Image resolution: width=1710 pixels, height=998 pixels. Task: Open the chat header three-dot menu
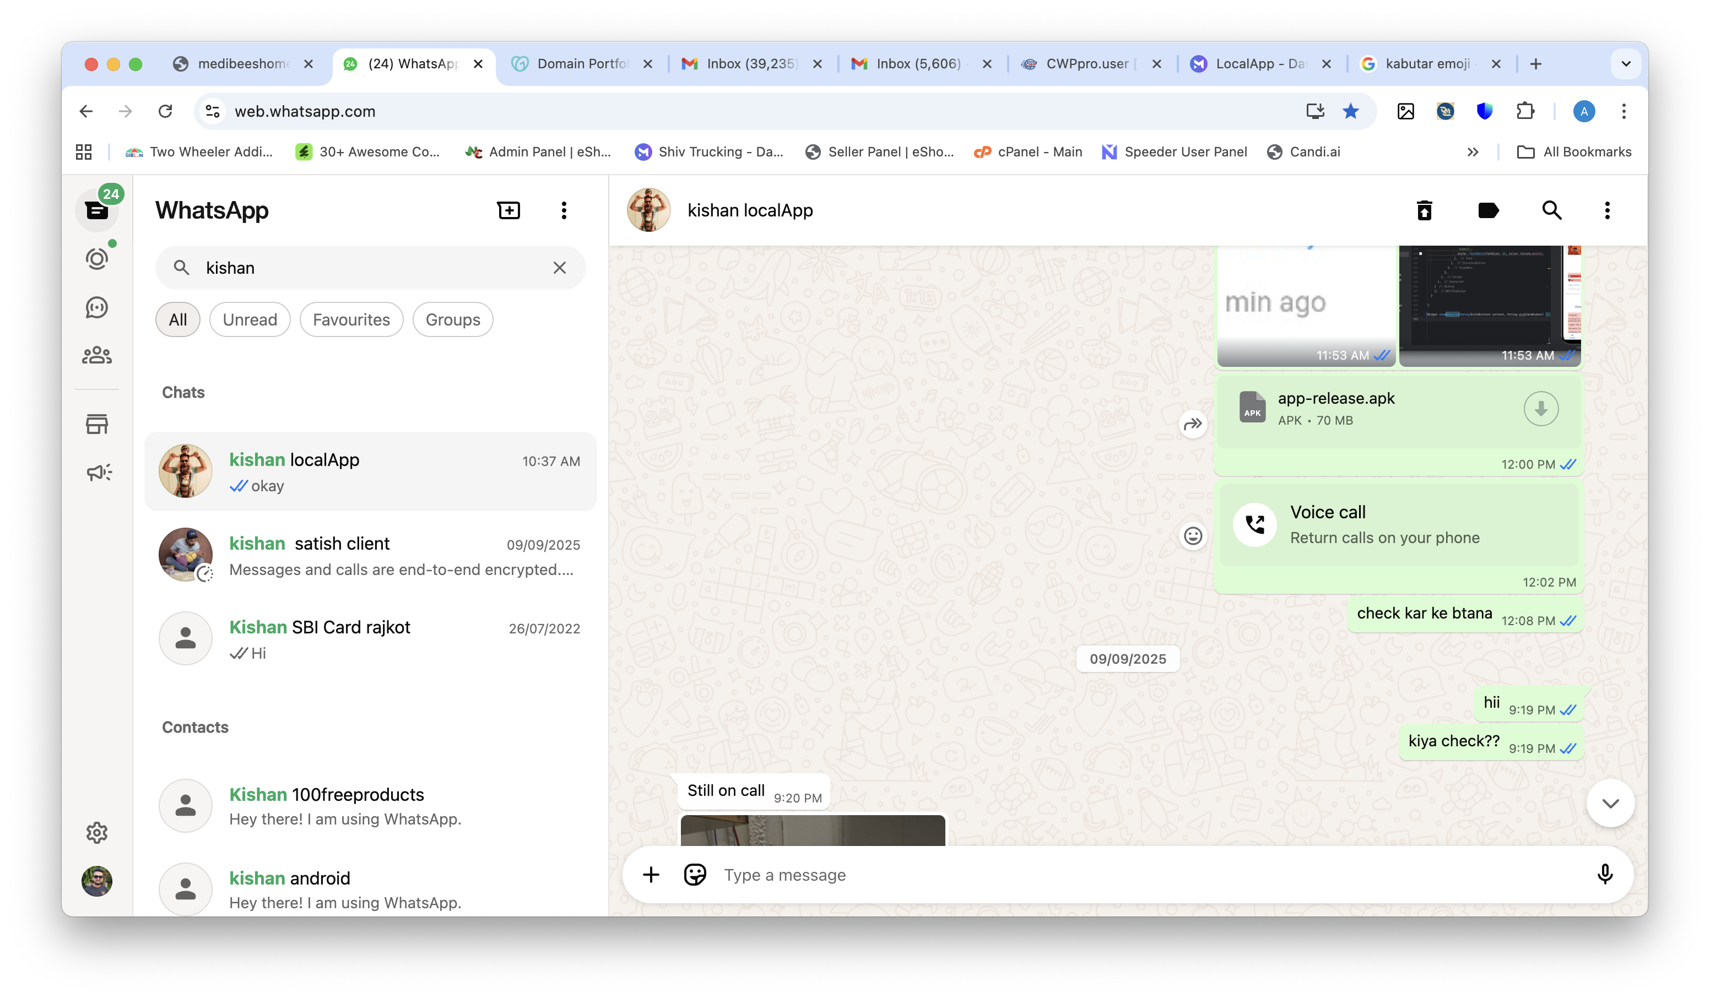point(1606,210)
